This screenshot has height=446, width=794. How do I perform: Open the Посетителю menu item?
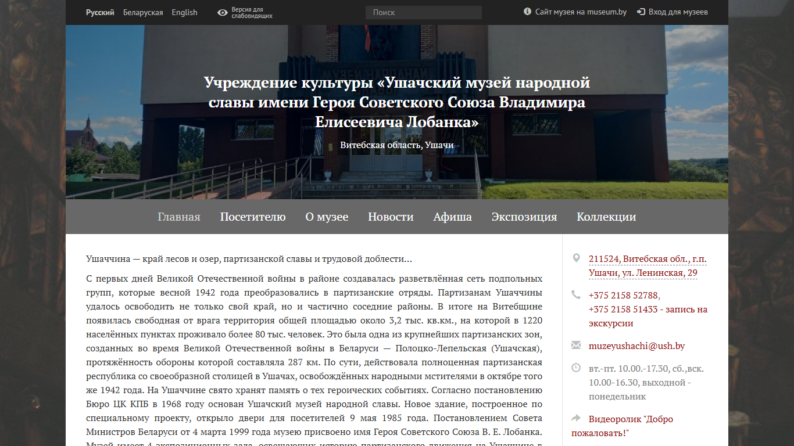point(253,217)
